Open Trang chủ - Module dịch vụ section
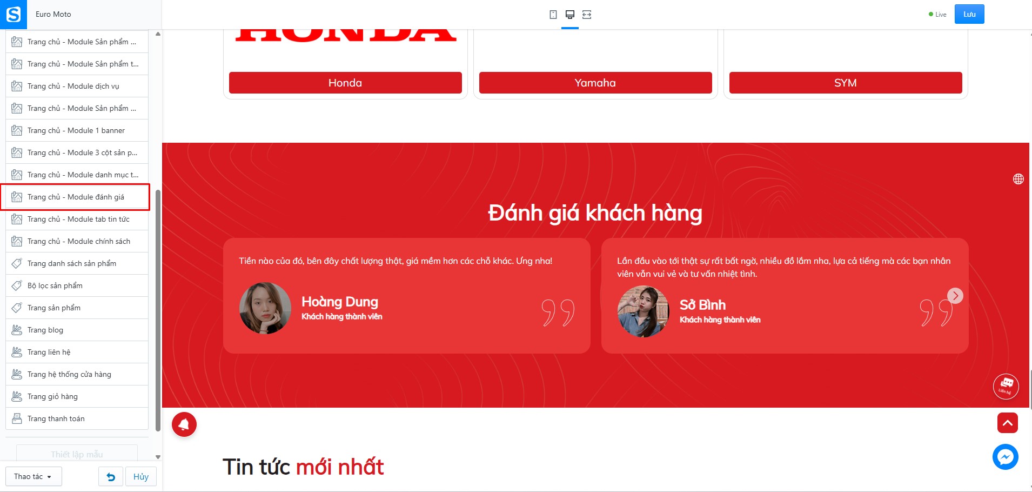Screen dimensions: 1032x492 click(77, 86)
